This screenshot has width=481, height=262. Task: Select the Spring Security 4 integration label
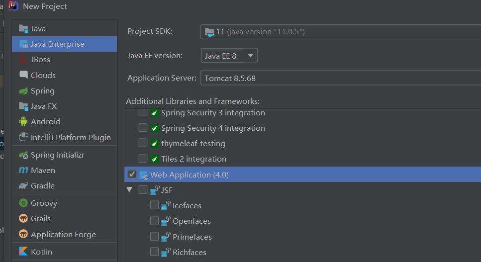click(213, 128)
